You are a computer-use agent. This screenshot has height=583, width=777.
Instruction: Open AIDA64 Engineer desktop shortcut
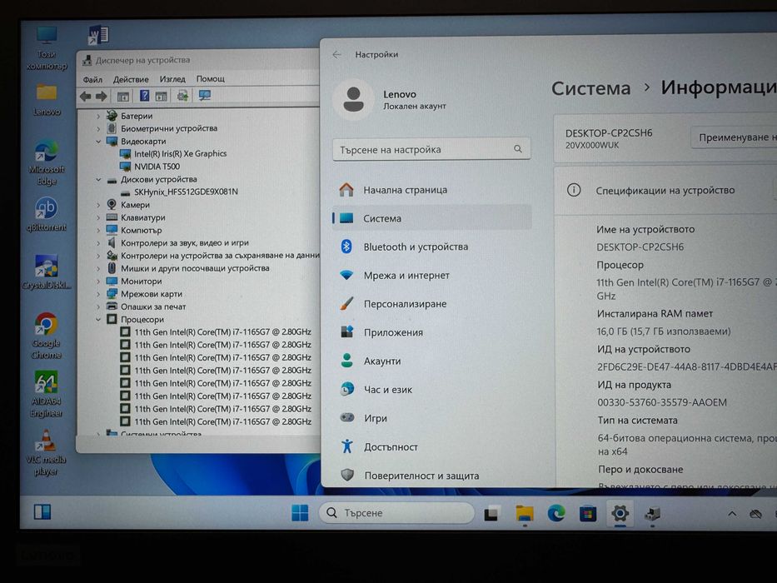coord(46,394)
